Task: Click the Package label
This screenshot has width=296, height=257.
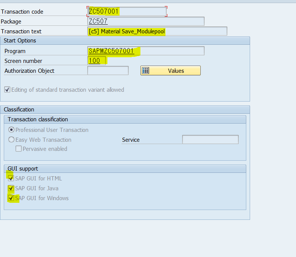Action: (x=11, y=22)
